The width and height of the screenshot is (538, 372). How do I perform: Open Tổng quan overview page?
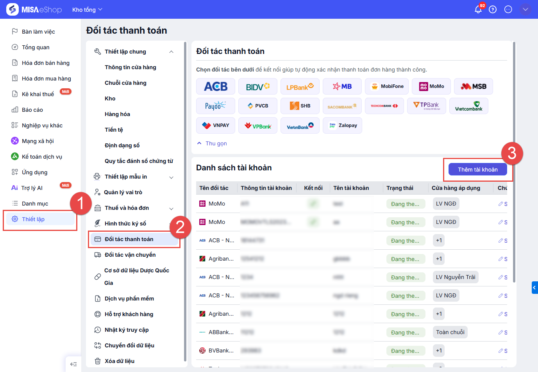tap(36, 47)
